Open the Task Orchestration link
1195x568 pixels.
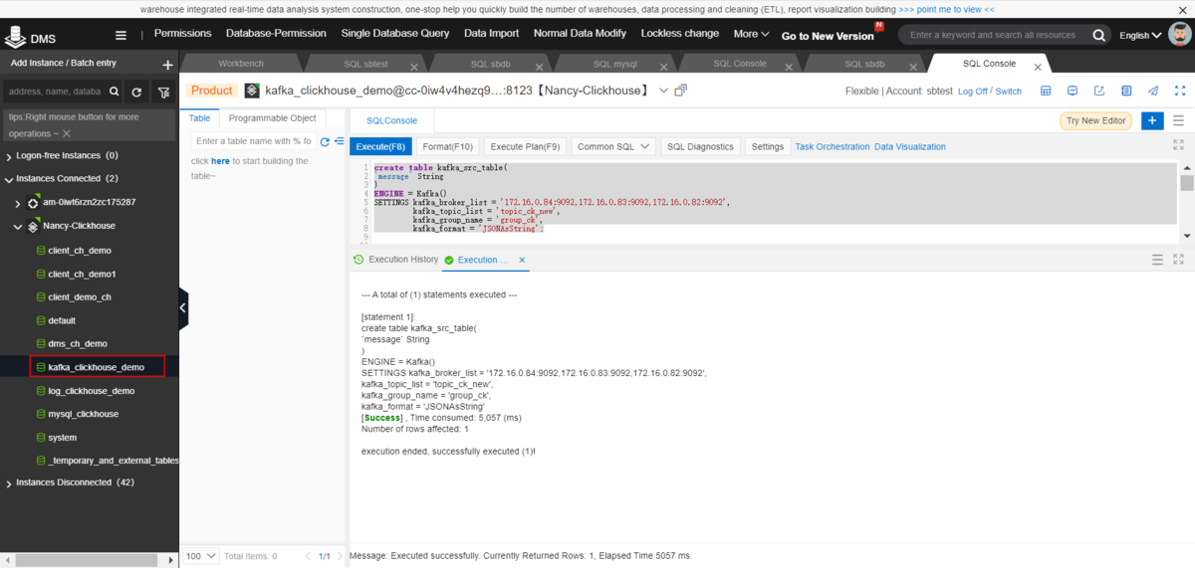click(832, 146)
